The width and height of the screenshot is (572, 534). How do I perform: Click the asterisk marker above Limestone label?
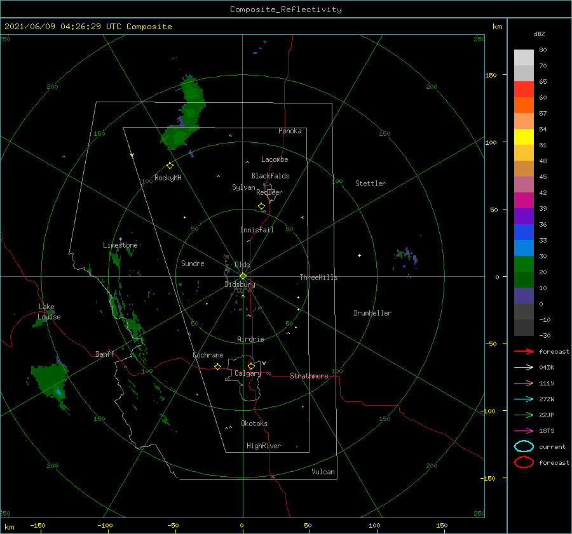120,239
